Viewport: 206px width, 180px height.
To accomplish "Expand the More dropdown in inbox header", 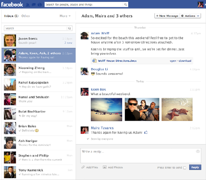I will 65,16.
